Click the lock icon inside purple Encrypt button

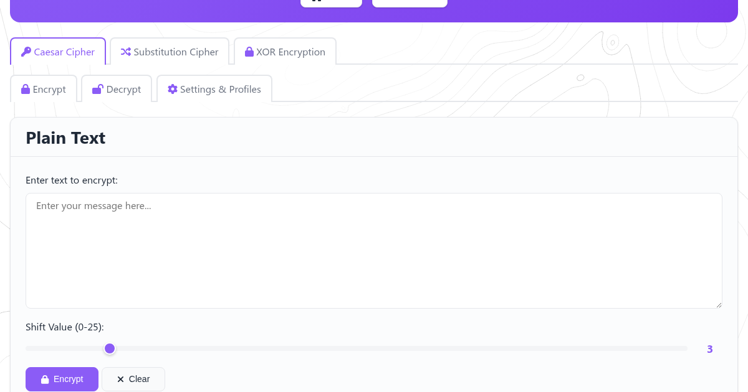click(45, 380)
